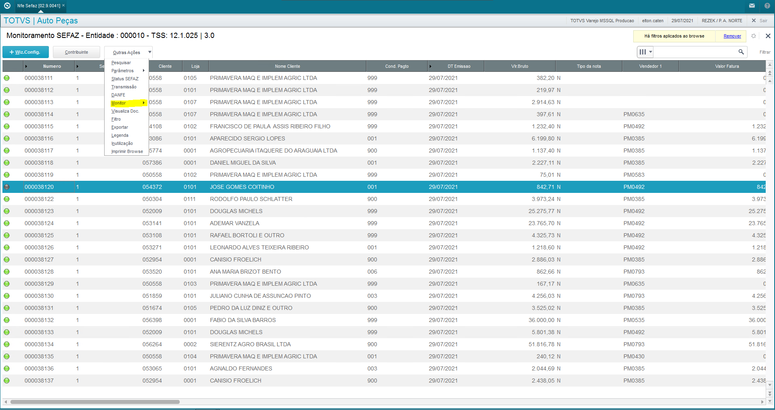Viewport: 775px width, 410px height.
Task: Sort by Cond. Pagto column header
Action: tap(397, 66)
